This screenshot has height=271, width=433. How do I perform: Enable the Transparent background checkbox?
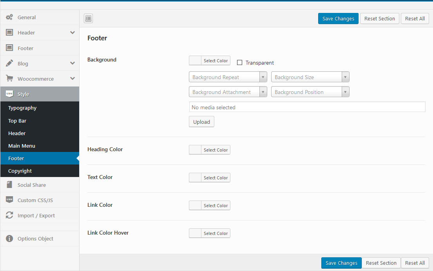click(240, 63)
